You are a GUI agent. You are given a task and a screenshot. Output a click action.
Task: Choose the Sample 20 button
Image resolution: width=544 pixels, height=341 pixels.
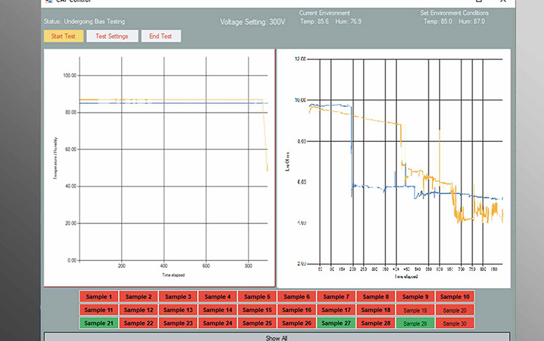tap(454, 310)
